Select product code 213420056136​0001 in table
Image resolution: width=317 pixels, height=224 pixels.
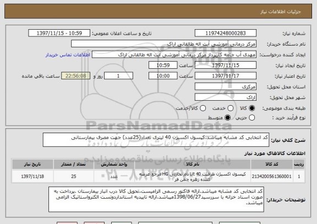tap(272, 177)
